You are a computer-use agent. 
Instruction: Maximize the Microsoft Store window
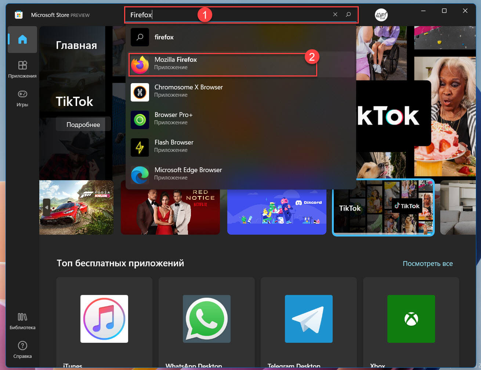[444, 11]
